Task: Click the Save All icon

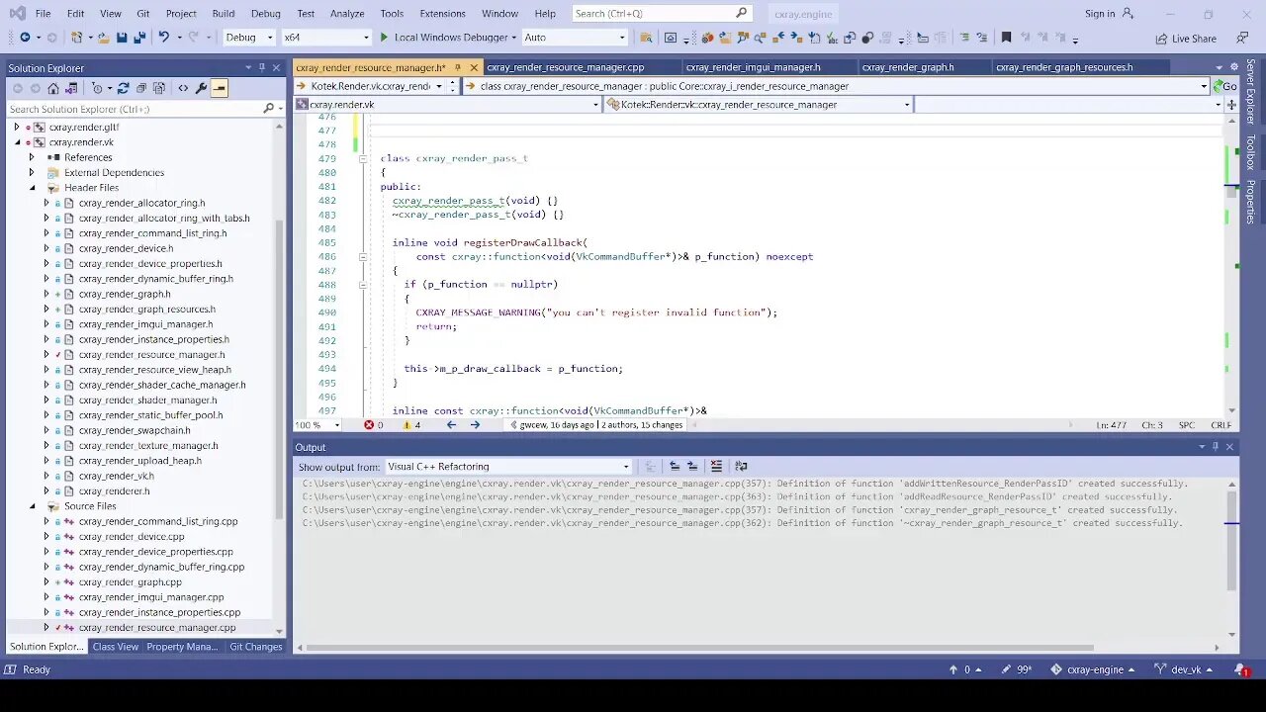Action: [x=139, y=38]
